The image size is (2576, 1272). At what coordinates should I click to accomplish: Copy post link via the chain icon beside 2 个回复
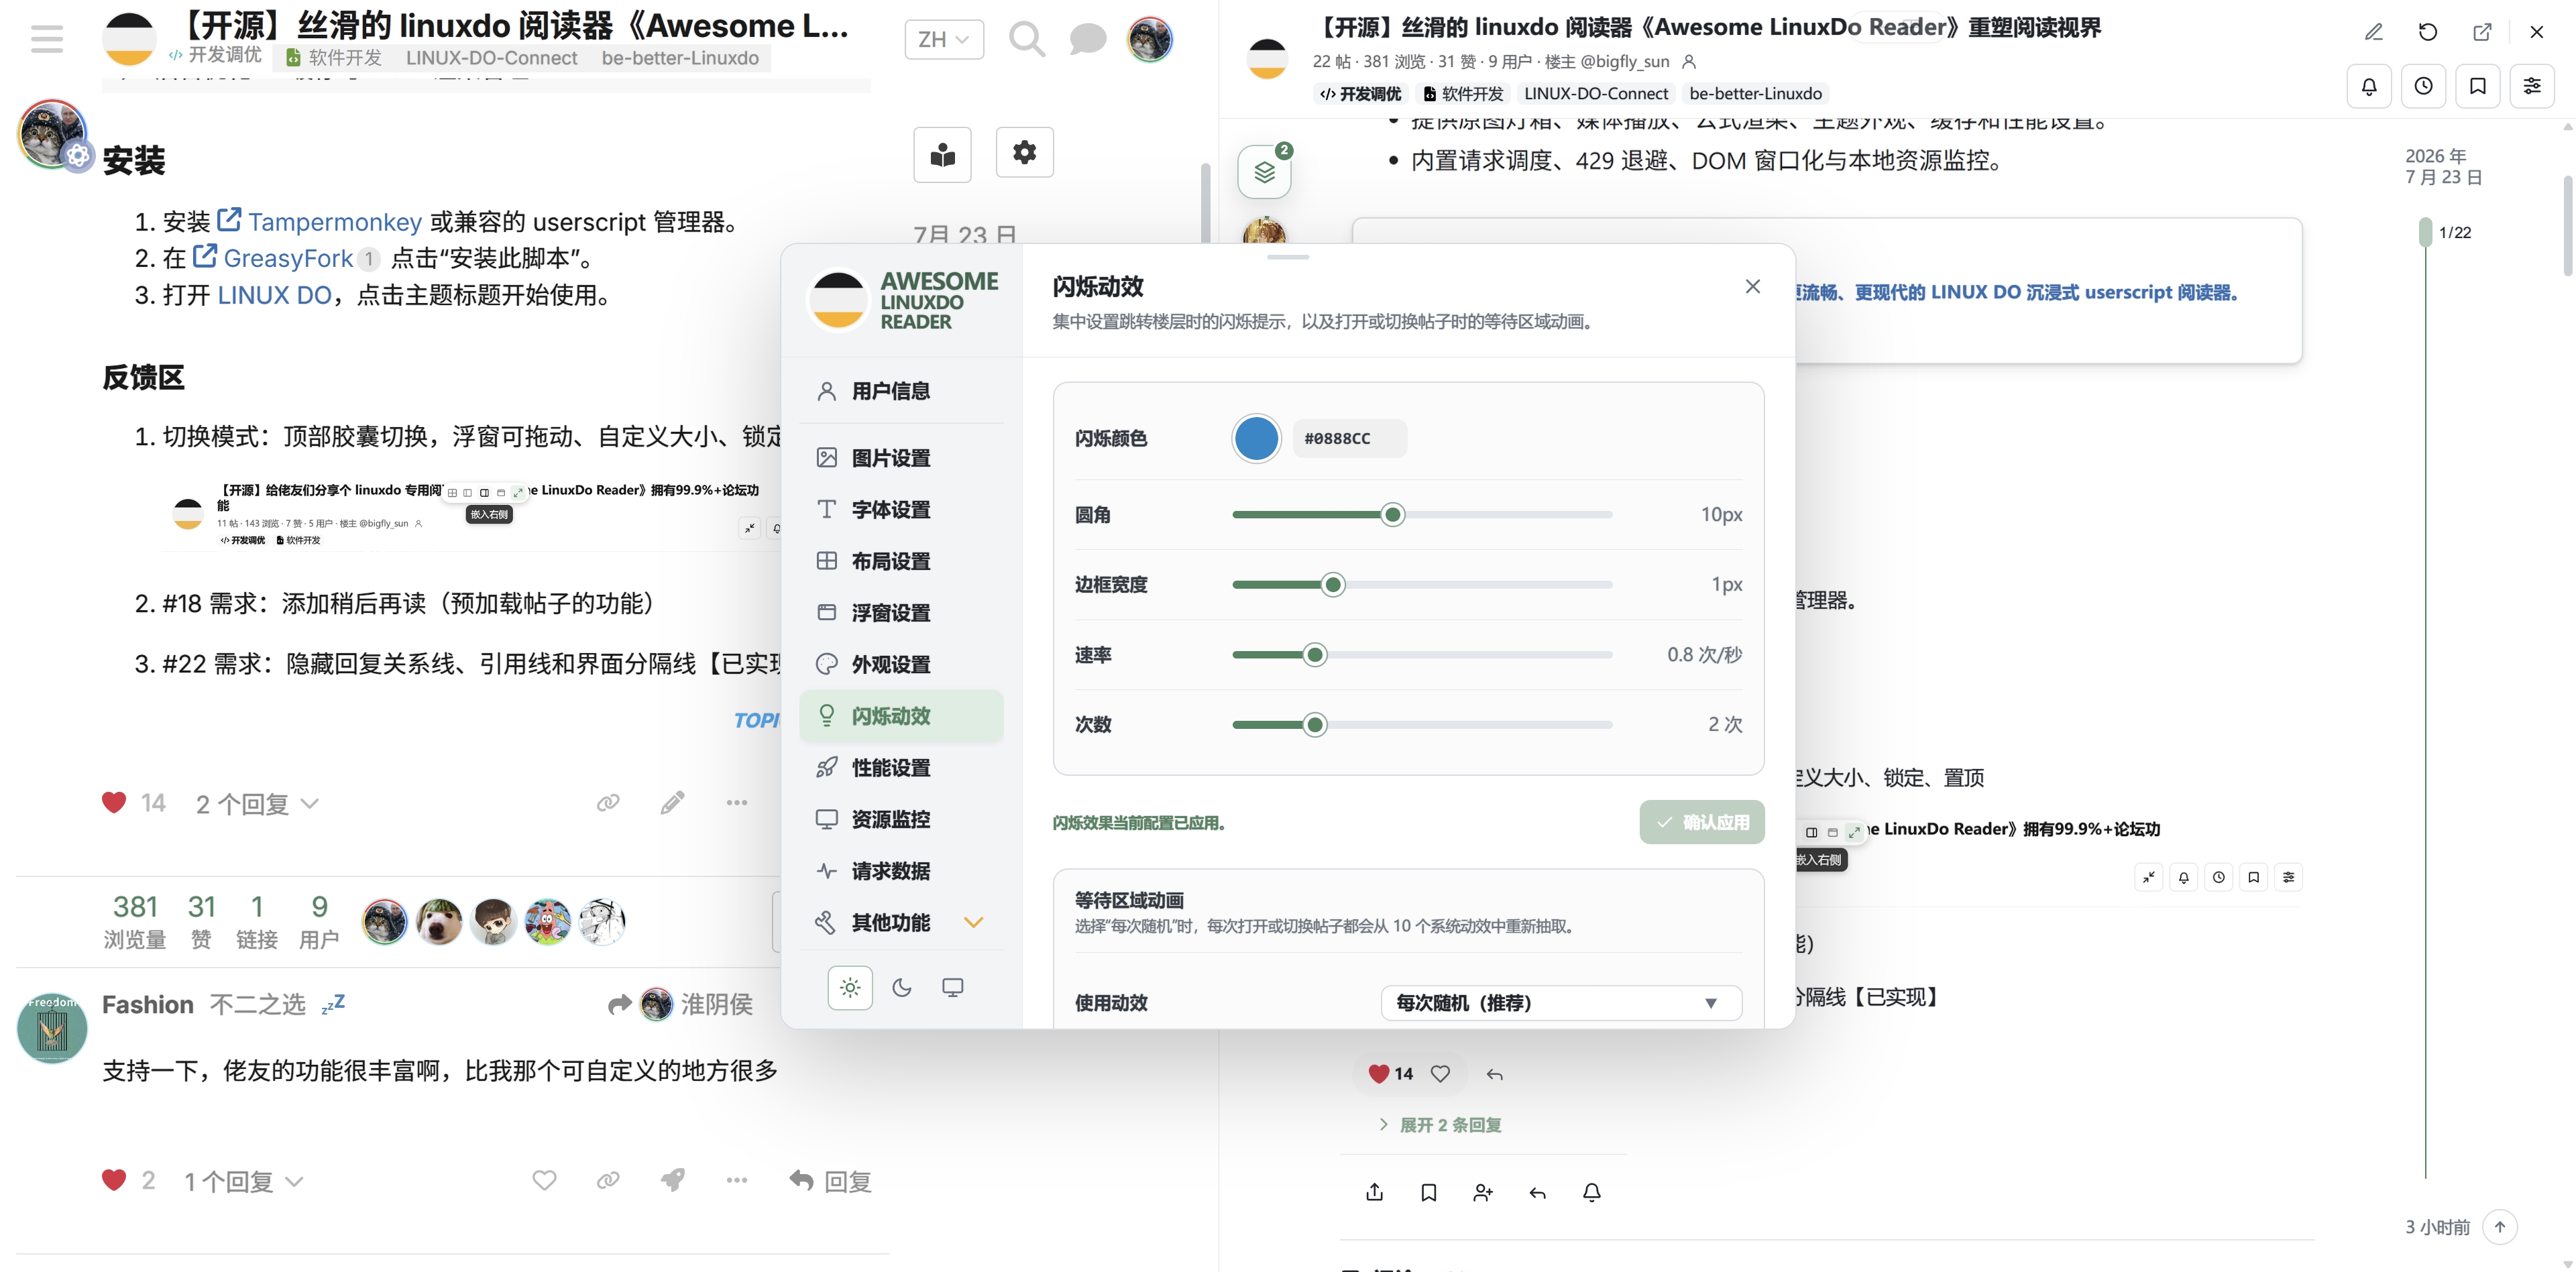pos(608,803)
